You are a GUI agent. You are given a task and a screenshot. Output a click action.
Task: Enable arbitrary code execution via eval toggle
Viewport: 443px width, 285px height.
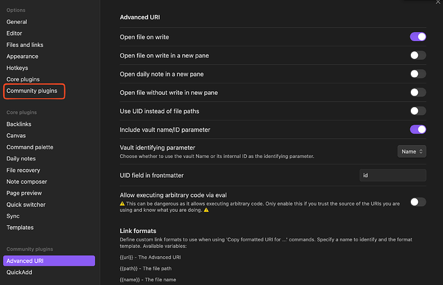[x=418, y=202]
